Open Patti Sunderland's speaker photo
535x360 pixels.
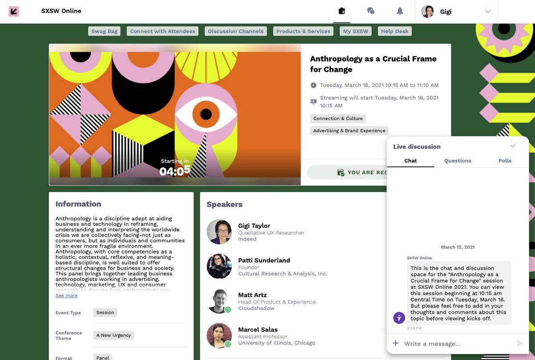(219, 266)
